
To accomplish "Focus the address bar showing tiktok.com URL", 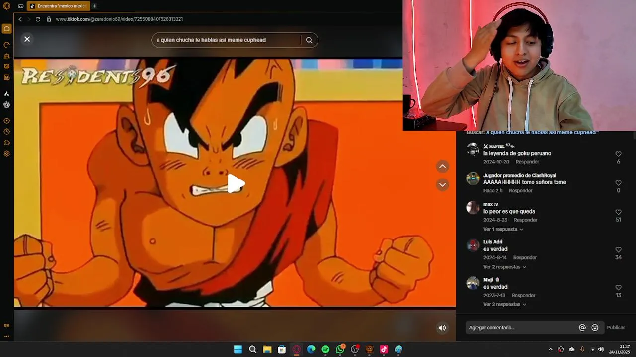I will pos(119,19).
